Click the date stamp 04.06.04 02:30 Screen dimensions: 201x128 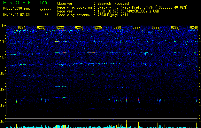(x=16, y=15)
